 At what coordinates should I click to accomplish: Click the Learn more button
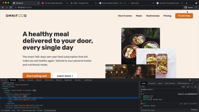point(65,76)
